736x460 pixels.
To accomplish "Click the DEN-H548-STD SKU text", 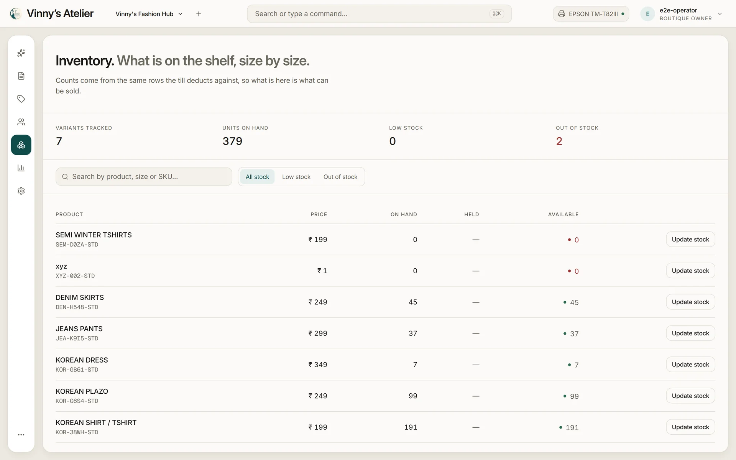I will 77,307.
